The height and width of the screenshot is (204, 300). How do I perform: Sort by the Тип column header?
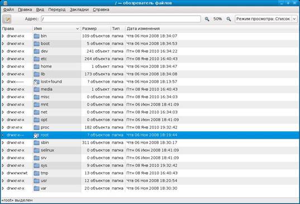(118, 29)
